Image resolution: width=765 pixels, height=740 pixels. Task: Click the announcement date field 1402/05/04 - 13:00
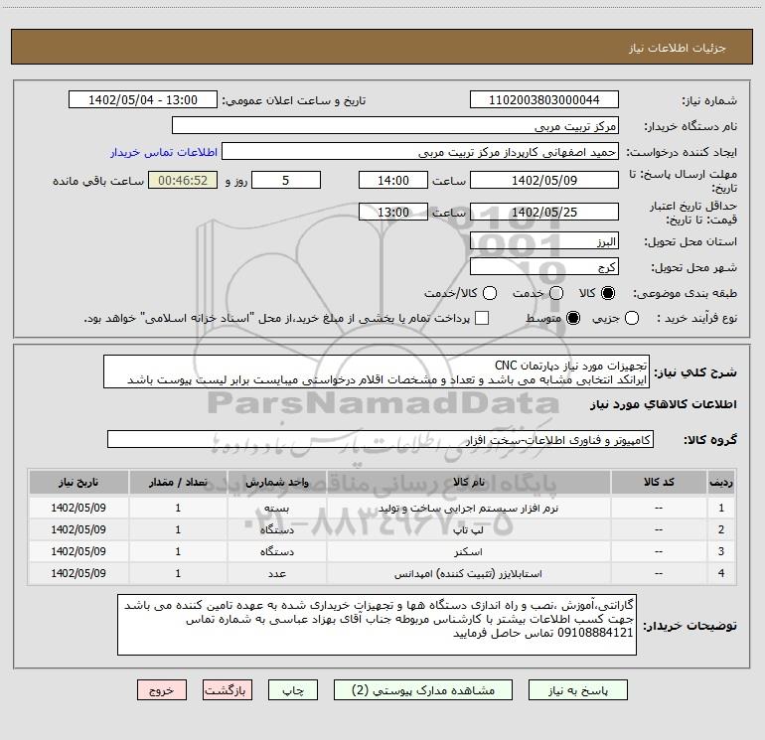[x=143, y=100]
